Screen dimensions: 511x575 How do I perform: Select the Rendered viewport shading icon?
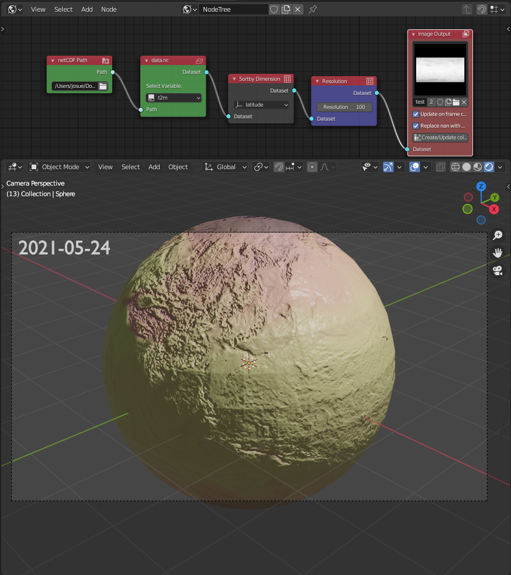point(488,167)
